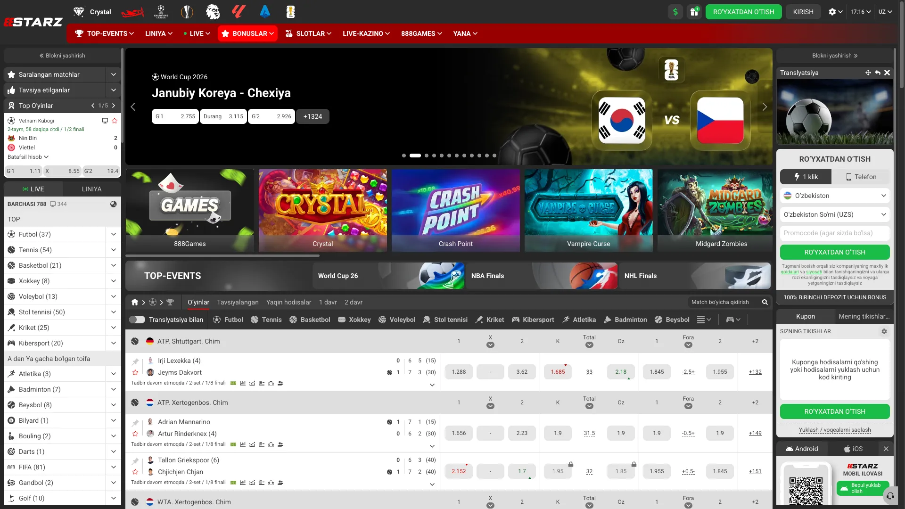This screenshot has width=905, height=509.
Task: Select the first banner carousel dot
Action: tap(404, 156)
